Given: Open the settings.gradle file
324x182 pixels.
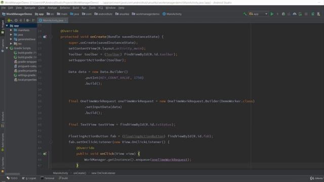Looking at the screenshot, I should tap(25, 75).
